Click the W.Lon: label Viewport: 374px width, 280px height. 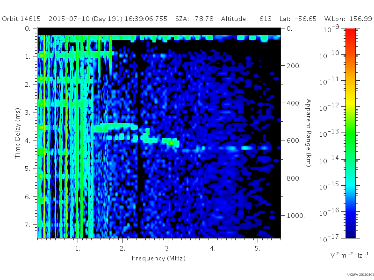click(x=334, y=19)
